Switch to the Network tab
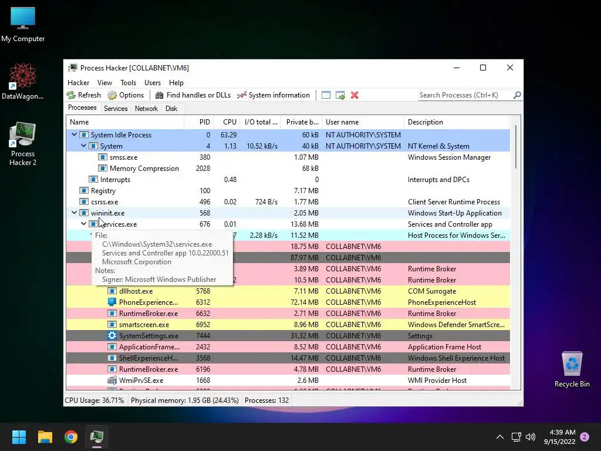 [146, 109]
